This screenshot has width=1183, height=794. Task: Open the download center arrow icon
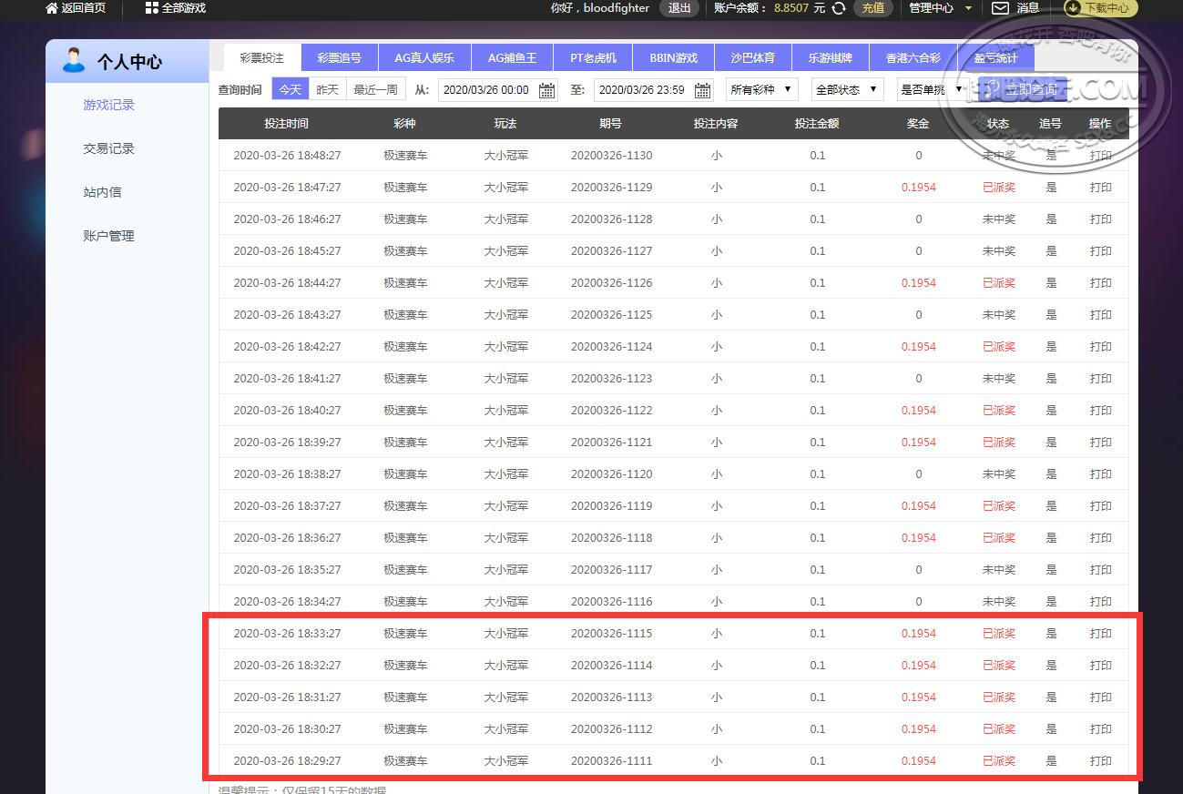point(1074,8)
